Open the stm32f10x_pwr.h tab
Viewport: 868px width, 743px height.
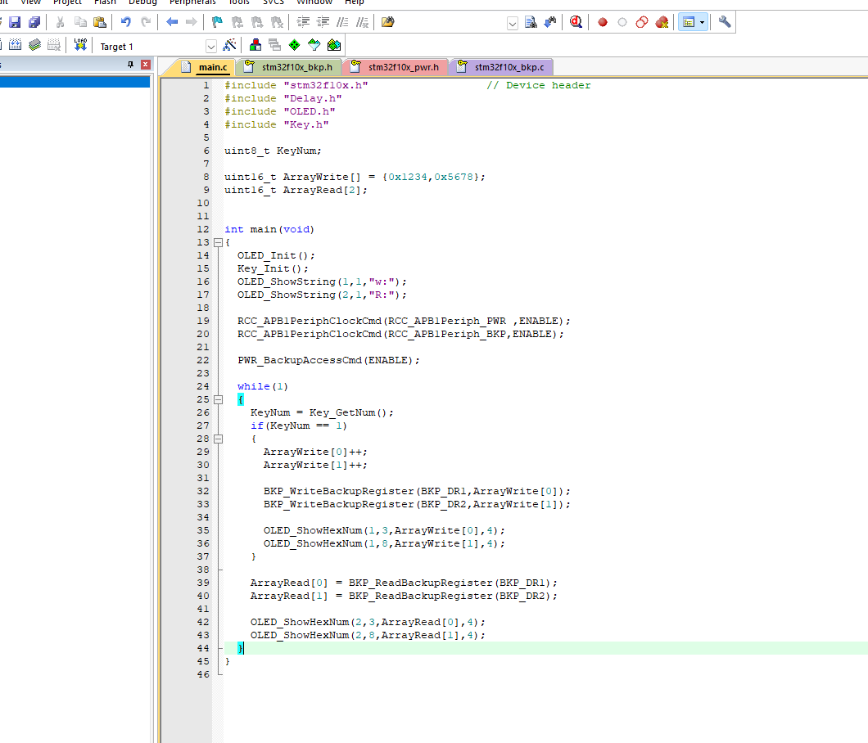tap(396, 67)
